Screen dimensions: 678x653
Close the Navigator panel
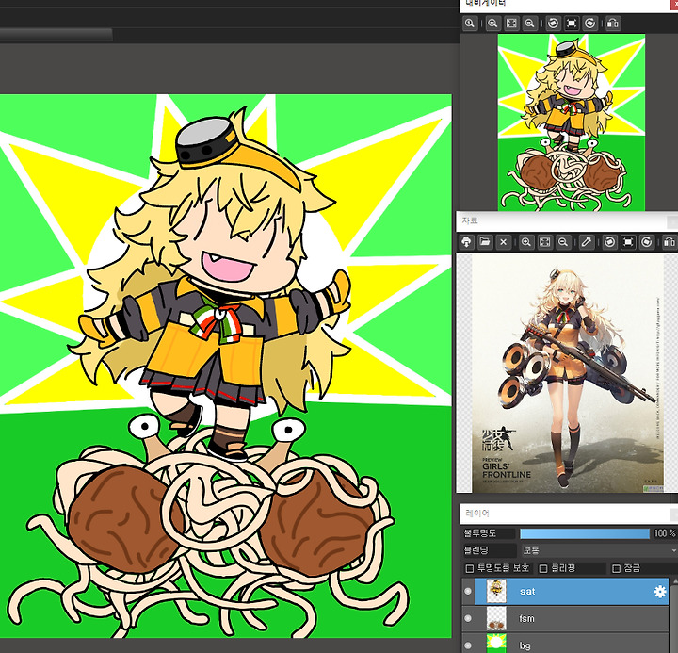click(674, 3)
